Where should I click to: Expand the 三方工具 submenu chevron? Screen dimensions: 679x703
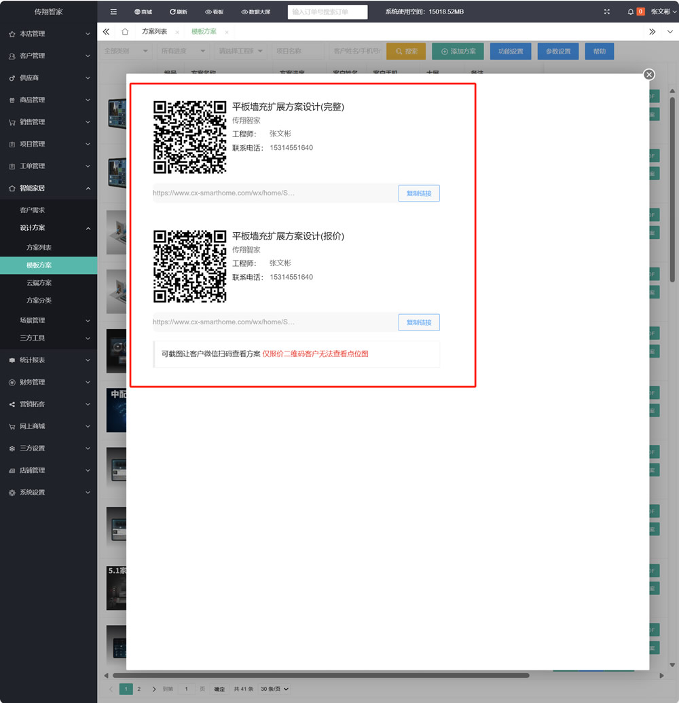(88, 338)
